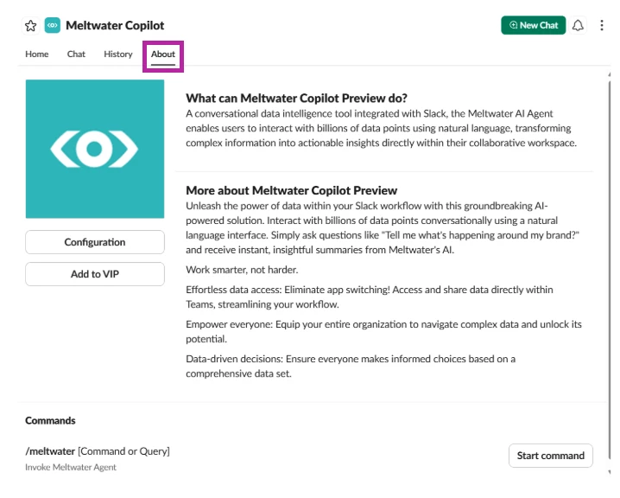Click the 'What can Meltwater Copilot Preview do?' heading
This screenshot has height=498, width=620.
296,98
